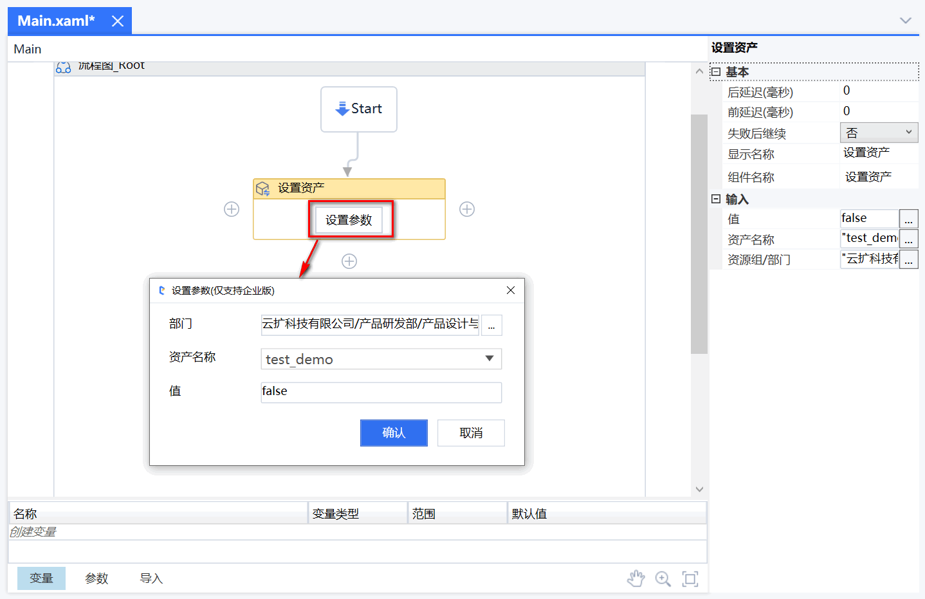The image size is (925, 599).
Task: Click the 后延迟(毫秒) value field
Action: (x=879, y=91)
